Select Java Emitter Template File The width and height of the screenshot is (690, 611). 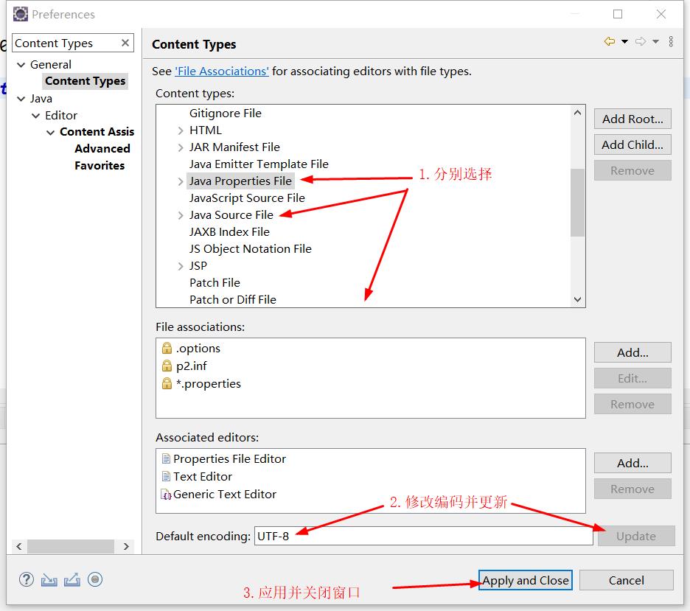point(259,164)
